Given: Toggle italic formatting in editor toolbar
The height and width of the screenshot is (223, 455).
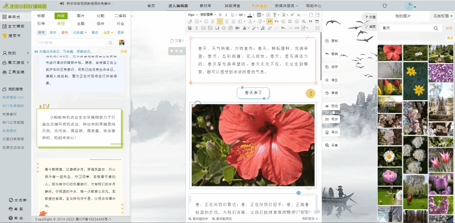Looking at the screenshot, I should click(226, 15).
